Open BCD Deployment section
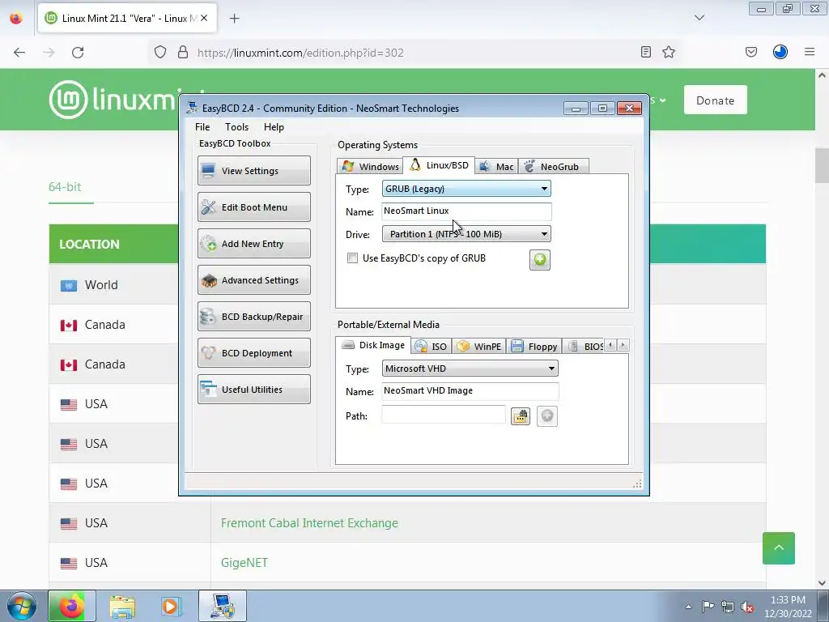The image size is (829, 622). tap(253, 353)
